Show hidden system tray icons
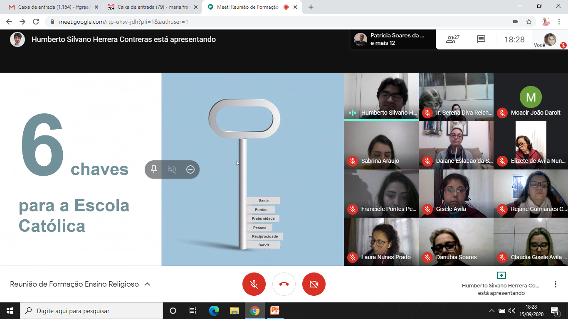 [492, 311]
